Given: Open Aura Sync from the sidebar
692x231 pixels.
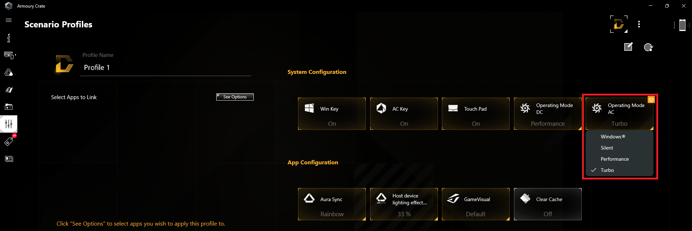Looking at the screenshot, I should (x=9, y=72).
